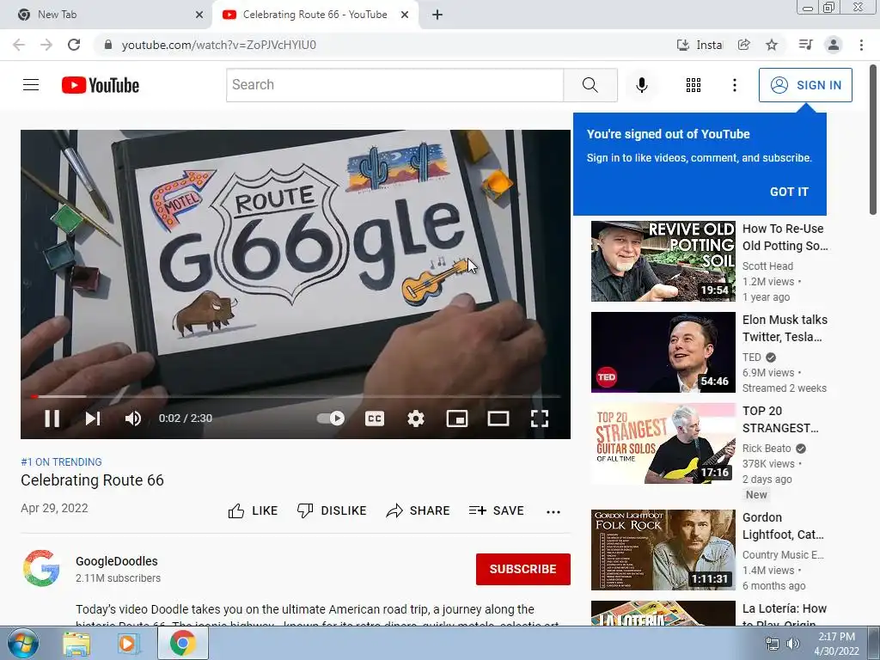Close the New Tab browser tab
880x660 pixels.
(199, 15)
